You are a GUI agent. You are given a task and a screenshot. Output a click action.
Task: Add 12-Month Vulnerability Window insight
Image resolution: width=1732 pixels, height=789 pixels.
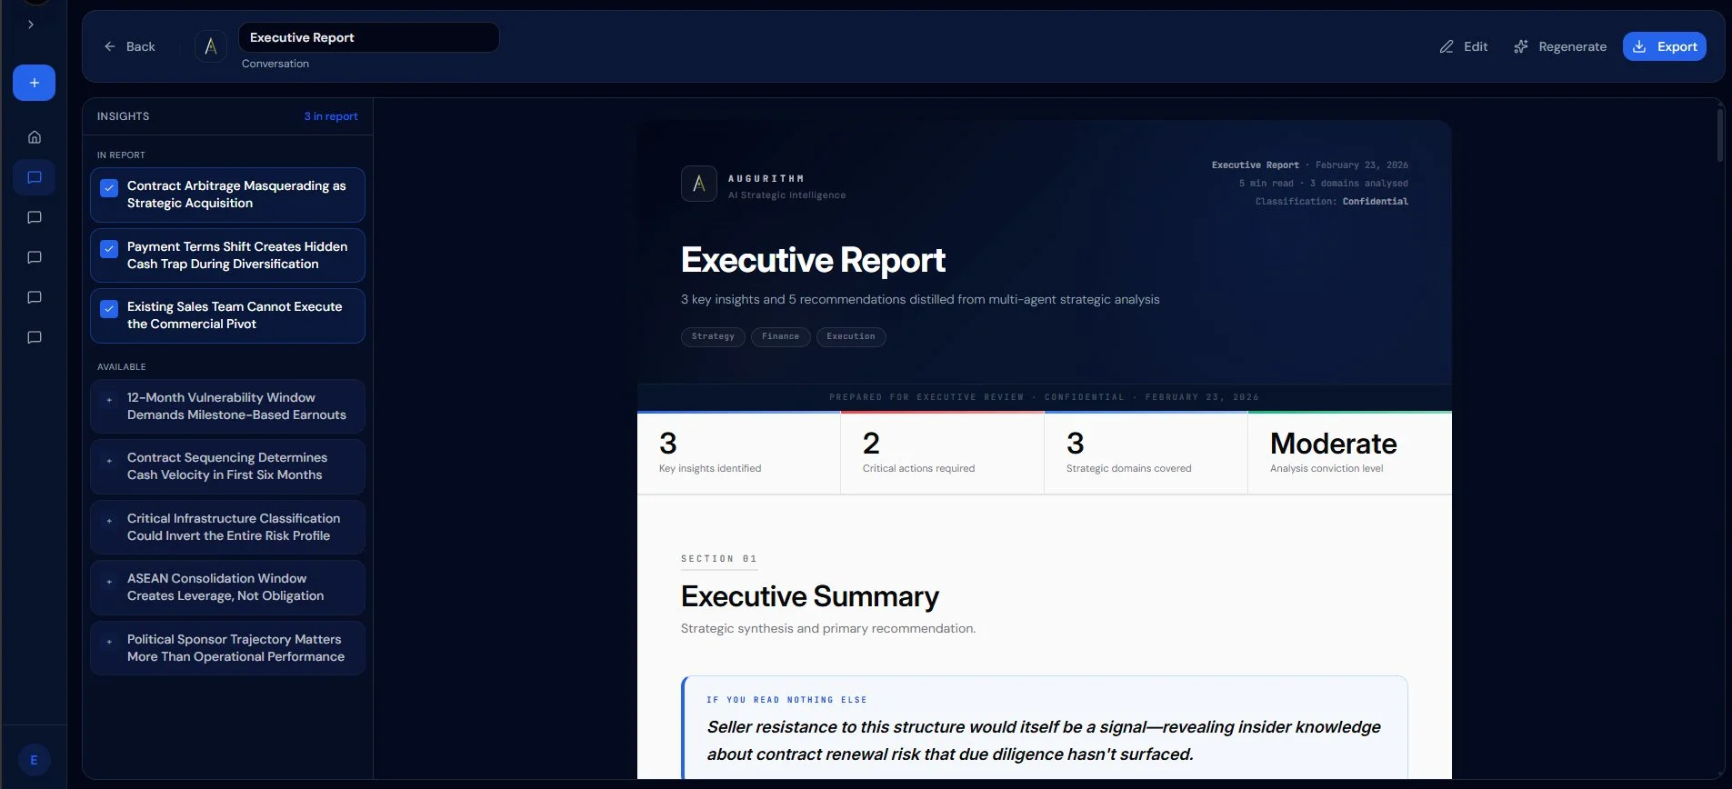[109, 400]
